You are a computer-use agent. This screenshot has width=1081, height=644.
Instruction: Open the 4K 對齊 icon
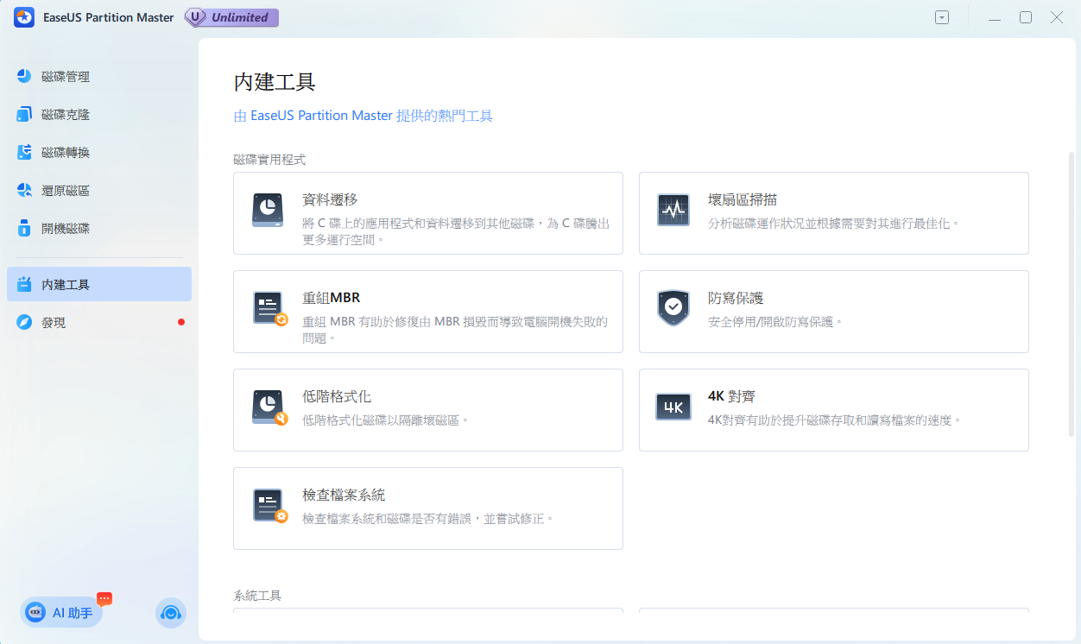[x=673, y=407]
